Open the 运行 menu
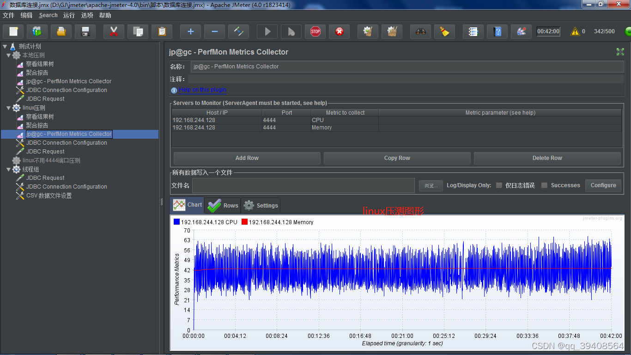This screenshot has height=355, width=631. [69, 15]
